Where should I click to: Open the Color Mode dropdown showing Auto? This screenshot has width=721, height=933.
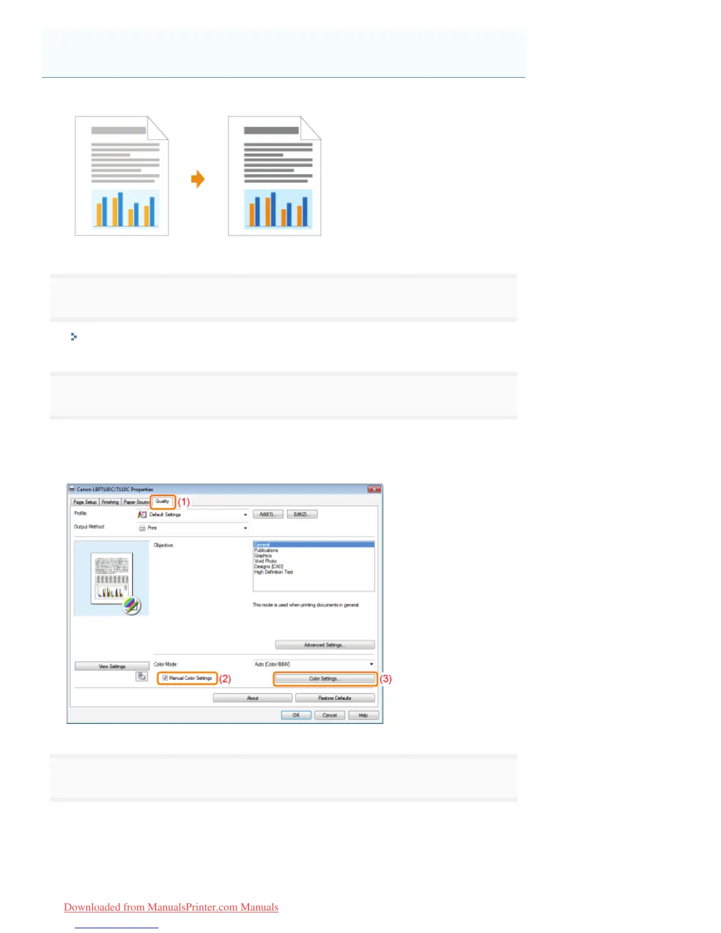313,664
